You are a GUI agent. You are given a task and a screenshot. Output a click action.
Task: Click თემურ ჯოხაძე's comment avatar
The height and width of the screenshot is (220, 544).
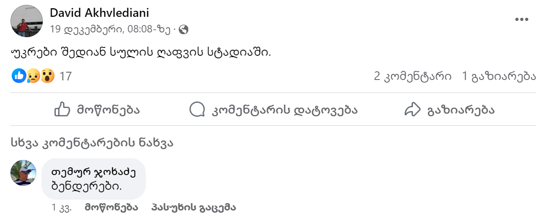(23, 173)
